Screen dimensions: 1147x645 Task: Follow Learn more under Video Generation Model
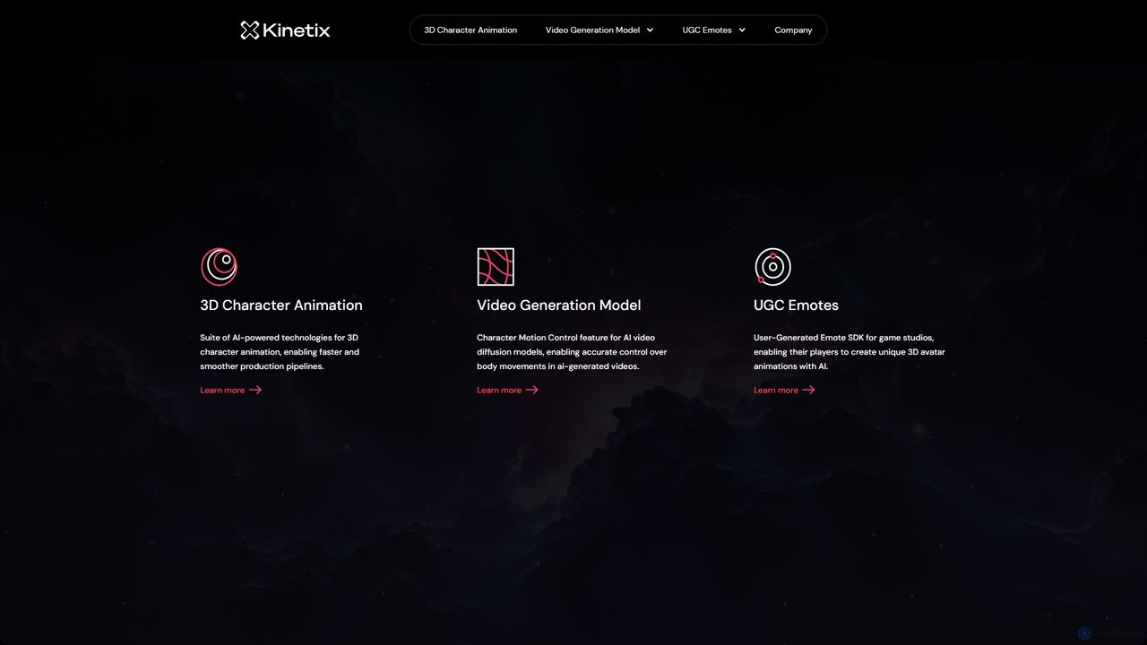pos(508,390)
